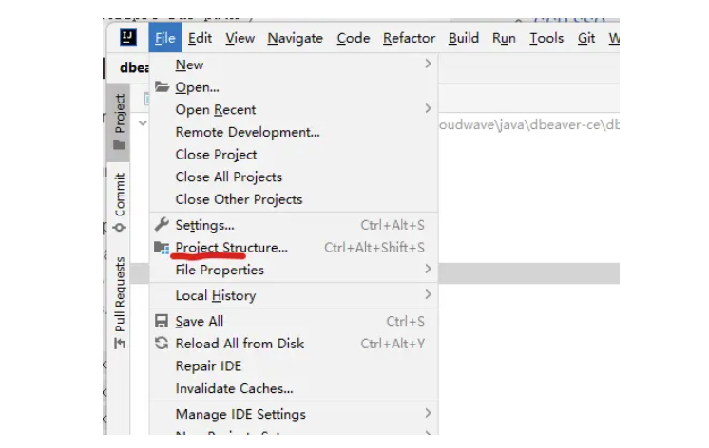
Task: Choose Close Project from File menu
Action: (216, 155)
